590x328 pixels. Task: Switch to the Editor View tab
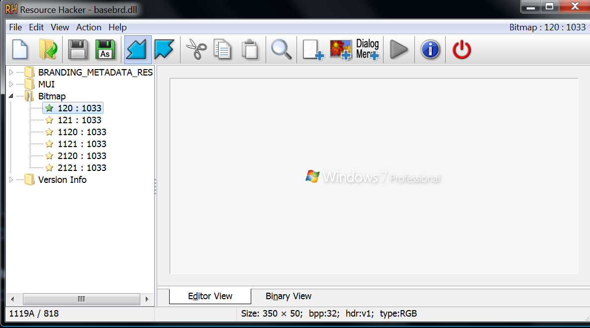210,296
